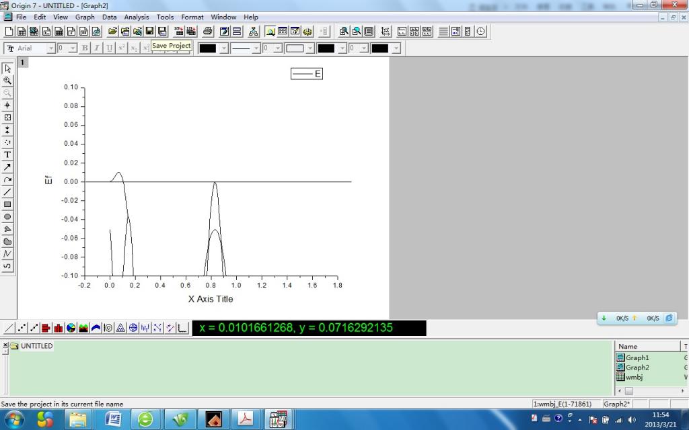Click the Windows Start button
The image size is (689, 430).
pyautogui.click(x=15, y=420)
